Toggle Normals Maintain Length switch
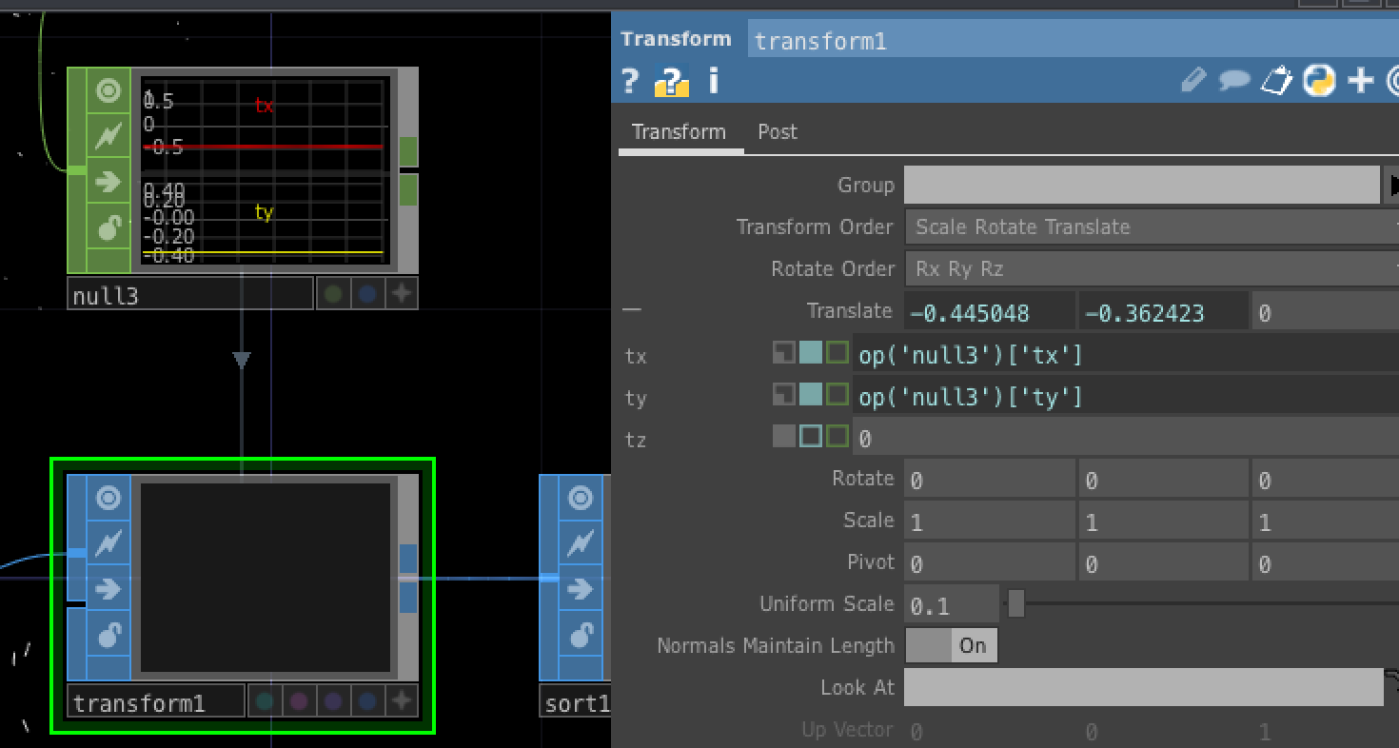Image resolution: width=1399 pixels, height=748 pixels. pos(951,646)
